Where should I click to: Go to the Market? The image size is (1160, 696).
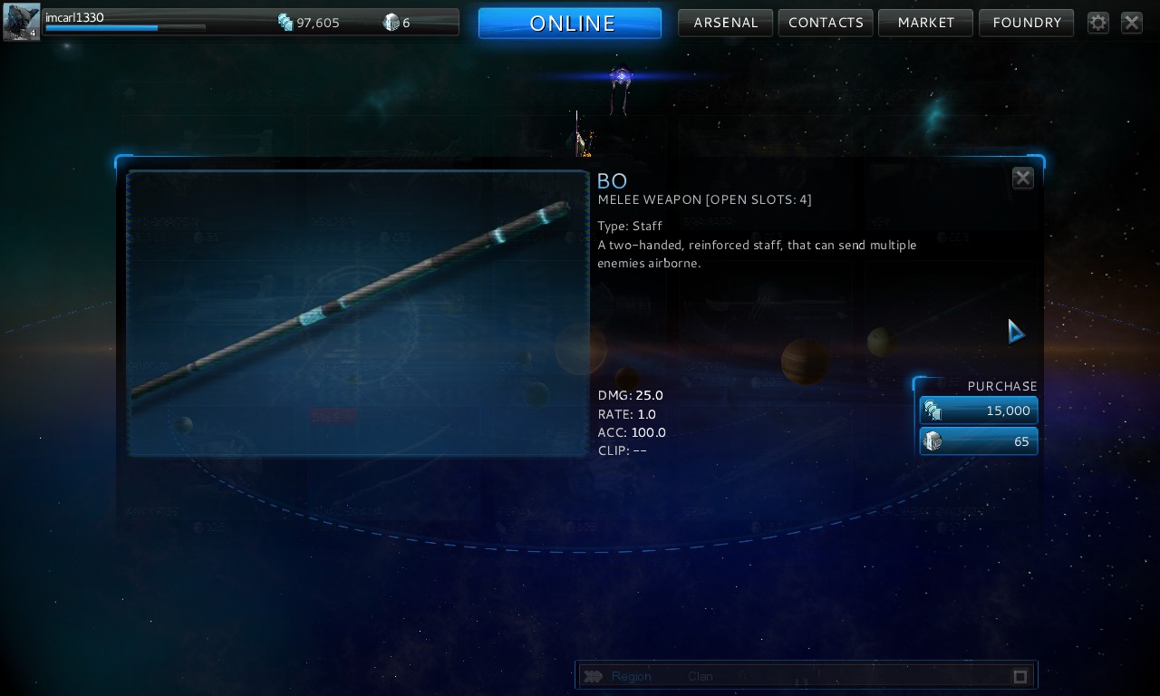pos(925,23)
